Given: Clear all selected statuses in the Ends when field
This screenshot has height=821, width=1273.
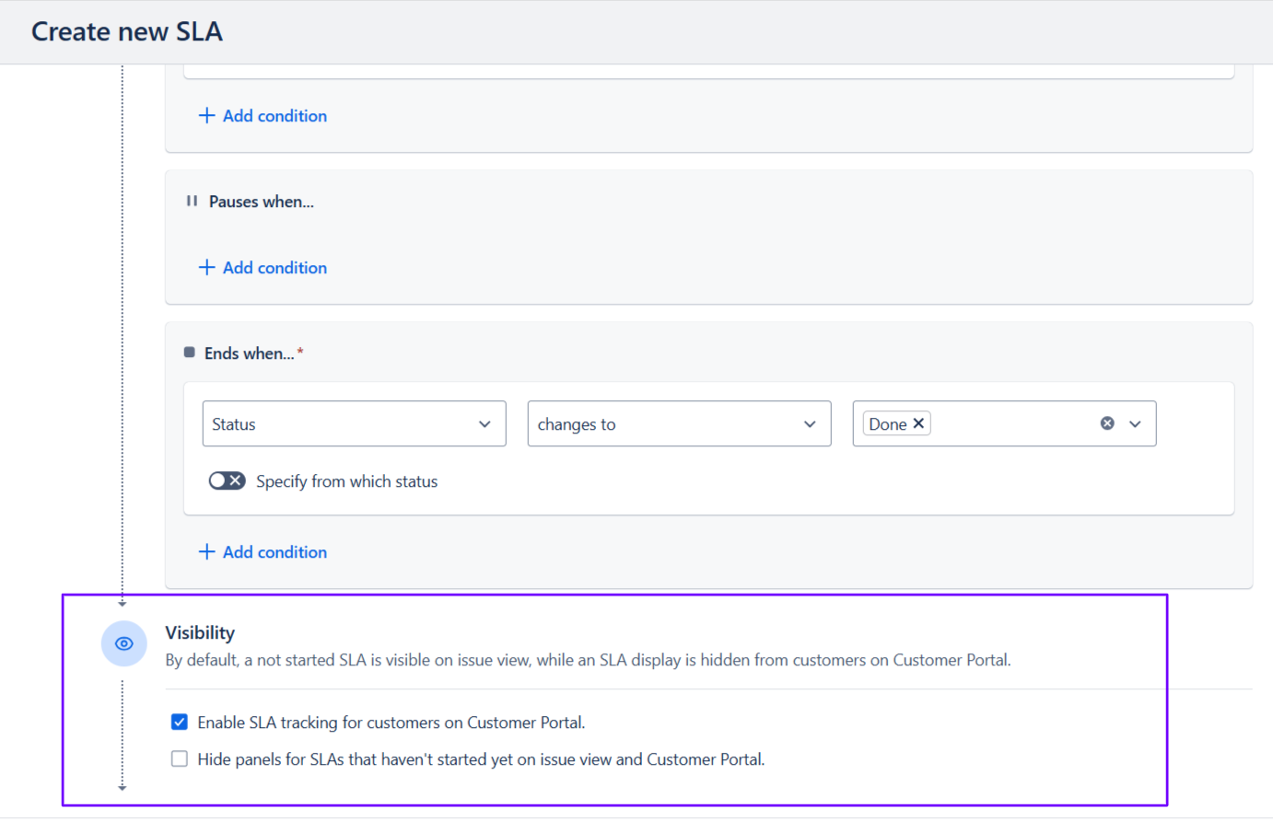Looking at the screenshot, I should 1107,423.
